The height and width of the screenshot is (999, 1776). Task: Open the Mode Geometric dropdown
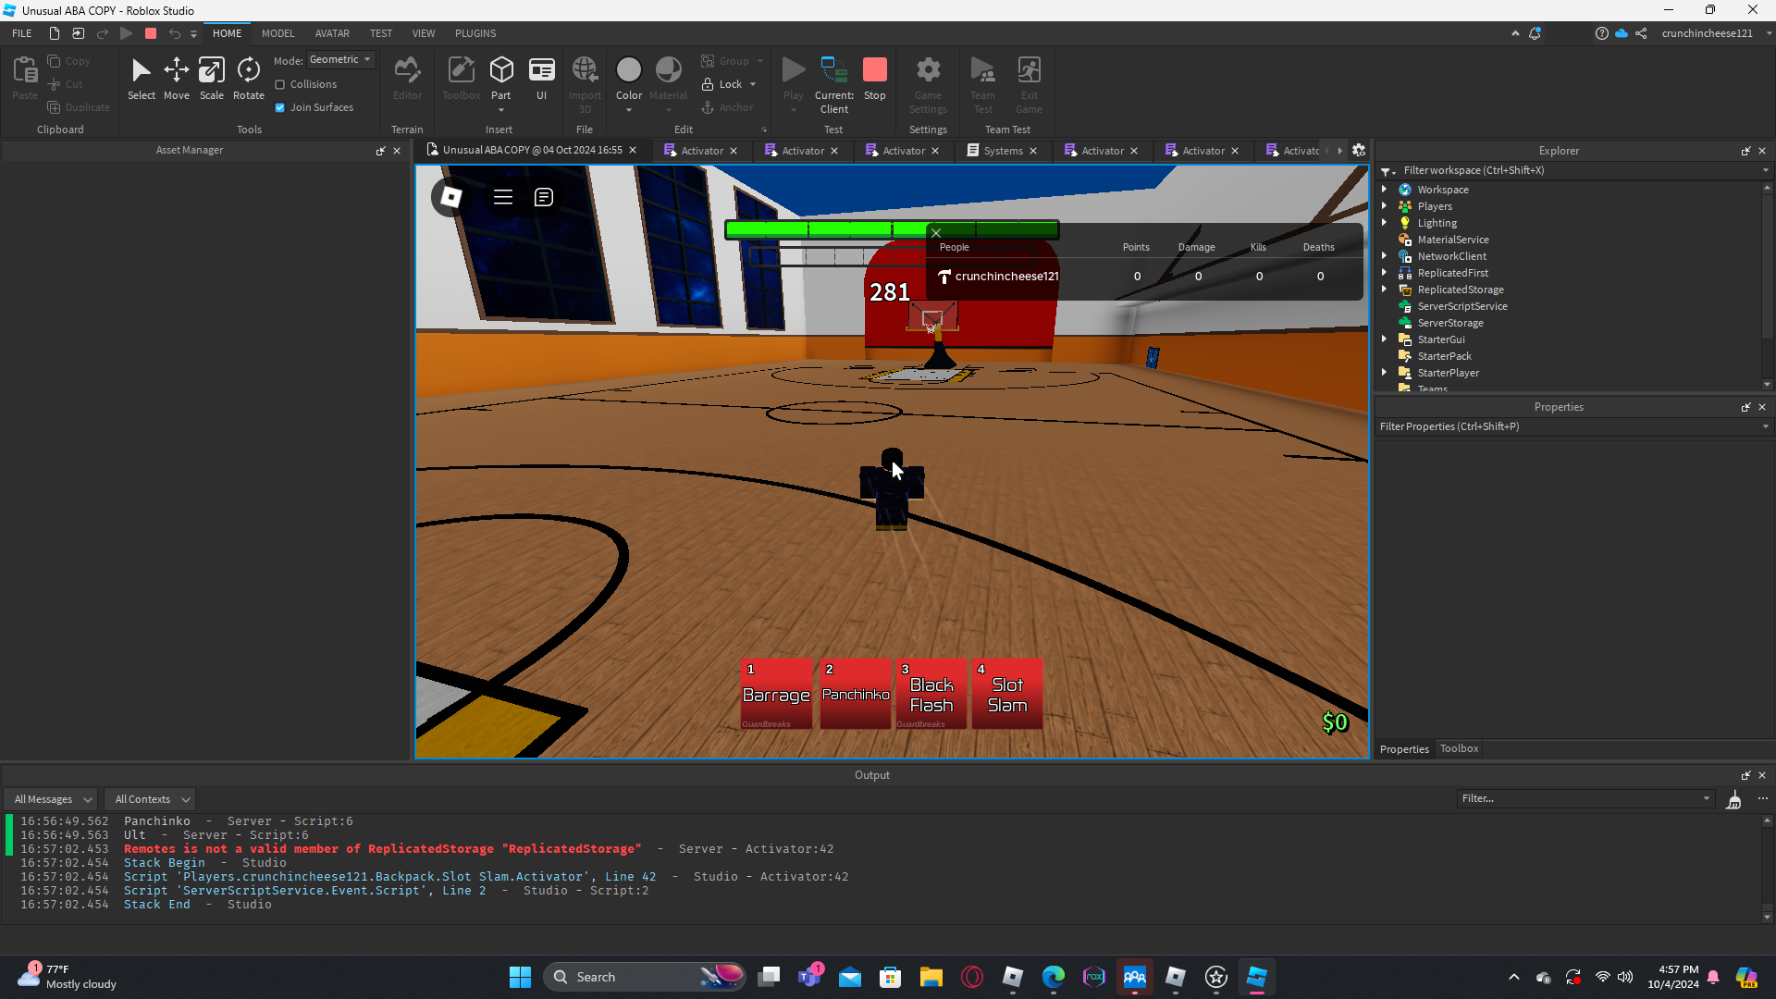click(341, 60)
